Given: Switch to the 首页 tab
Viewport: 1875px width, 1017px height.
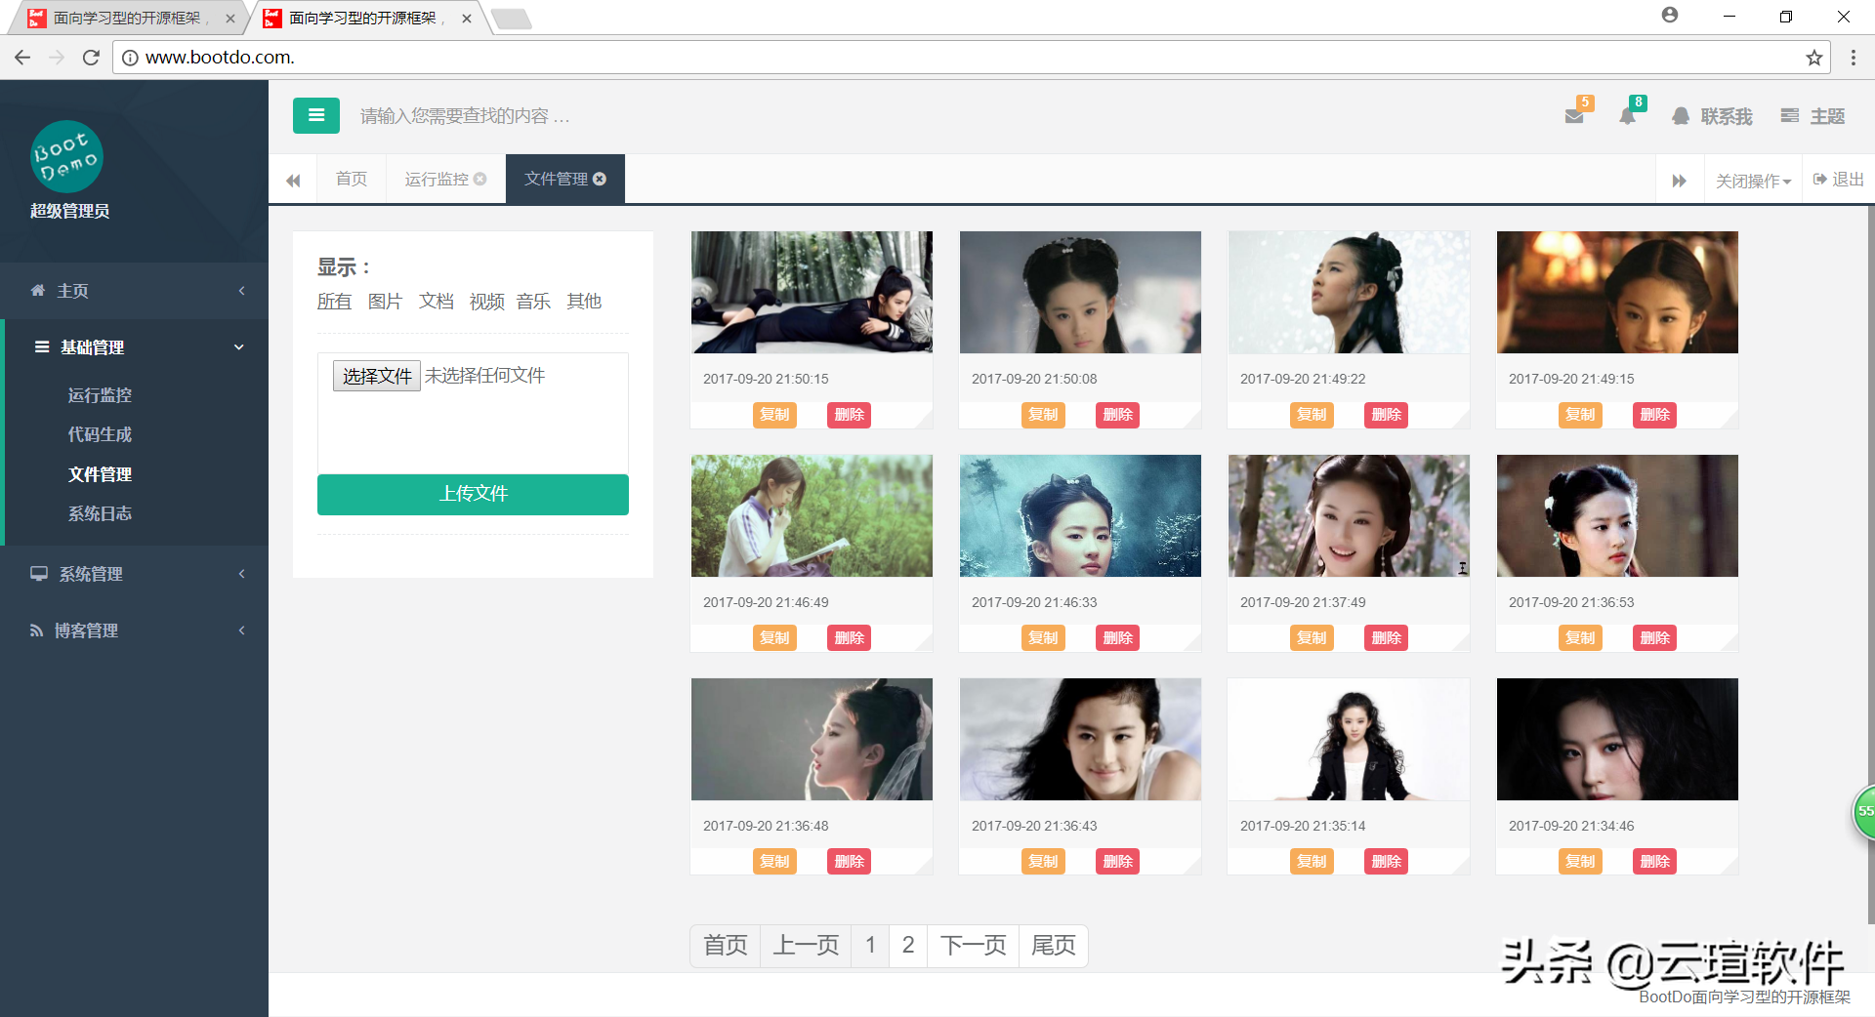Looking at the screenshot, I should (352, 179).
